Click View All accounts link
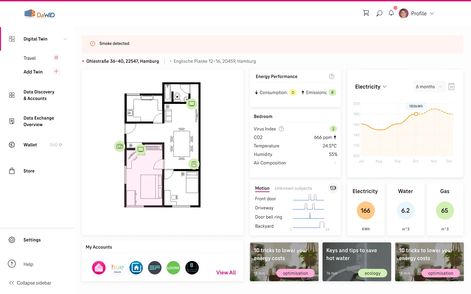Image resolution: width=471 pixels, height=294 pixels. click(226, 272)
